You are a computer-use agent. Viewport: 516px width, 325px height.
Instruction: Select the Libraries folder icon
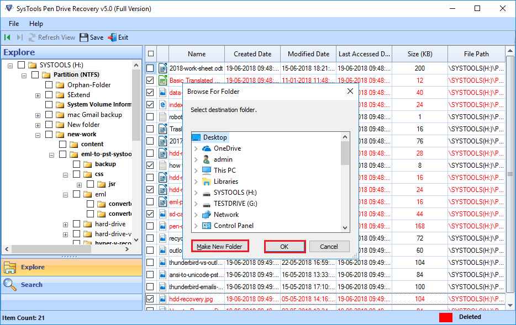[206, 182]
